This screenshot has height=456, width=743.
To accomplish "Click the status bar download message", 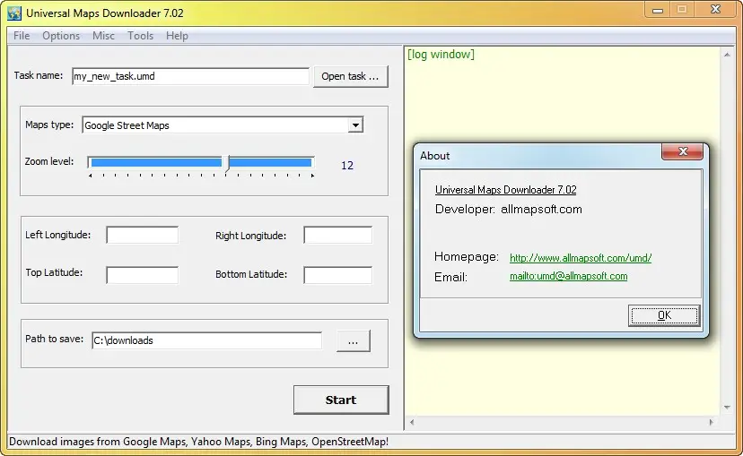I will (198, 442).
